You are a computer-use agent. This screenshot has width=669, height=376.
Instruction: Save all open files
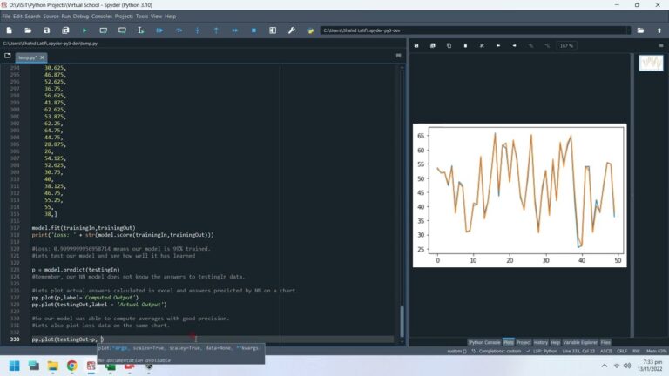[x=65, y=30]
